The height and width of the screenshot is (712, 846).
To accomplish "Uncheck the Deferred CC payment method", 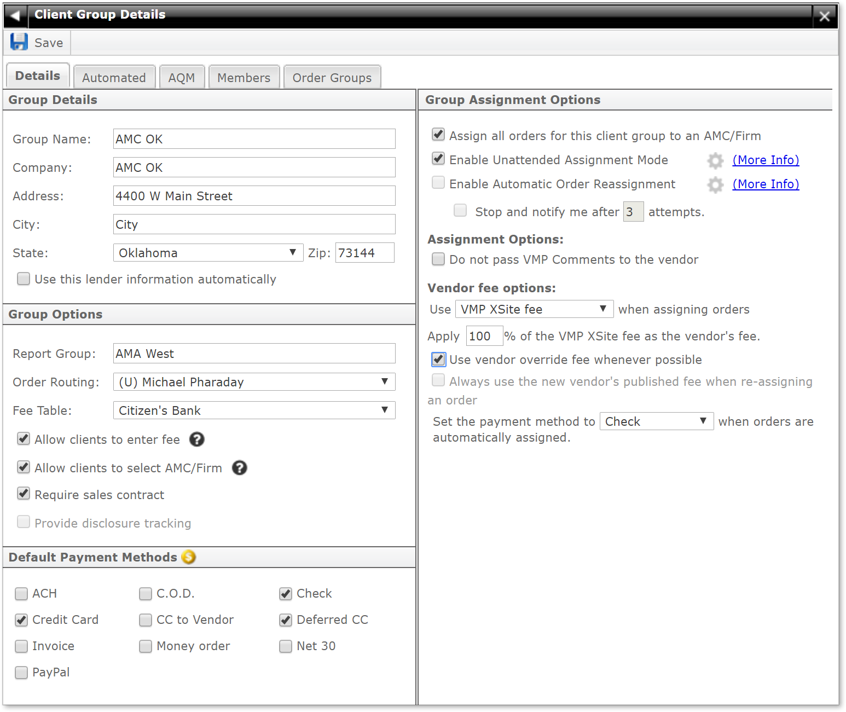I will coord(286,620).
